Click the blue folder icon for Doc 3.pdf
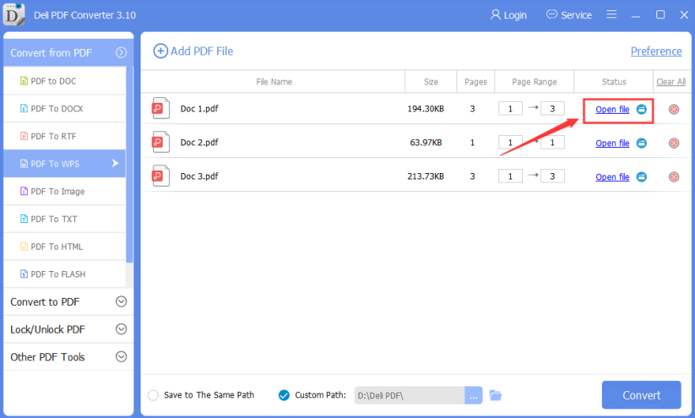 coord(641,177)
